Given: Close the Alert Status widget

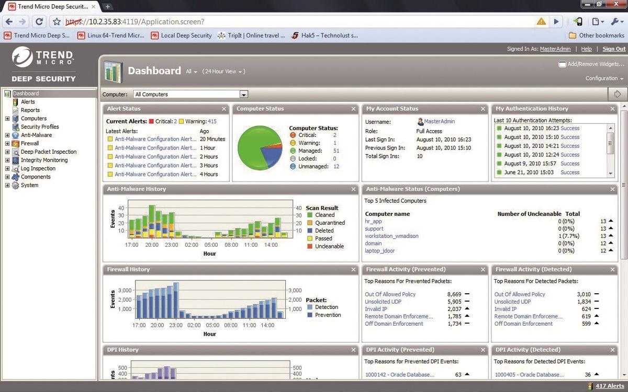Looking at the screenshot, I should tap(224, 109).
